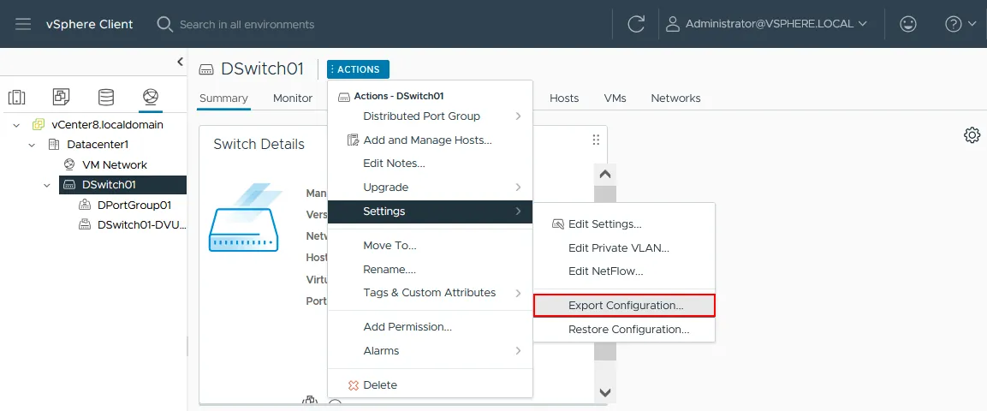Refresh the vSphere Client view
This screenshot has width=987, height=411.
(x=636, y=24)
